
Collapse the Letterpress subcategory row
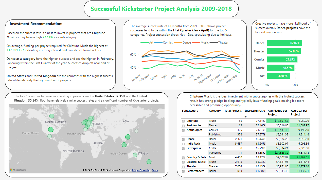pos(183,148)
